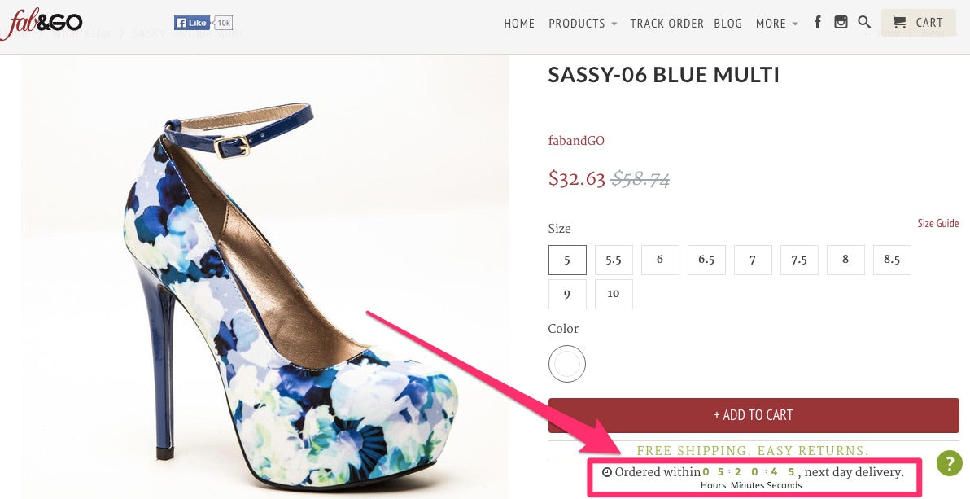
Task: Choose size 10
Action: click(x=614, y=294)
